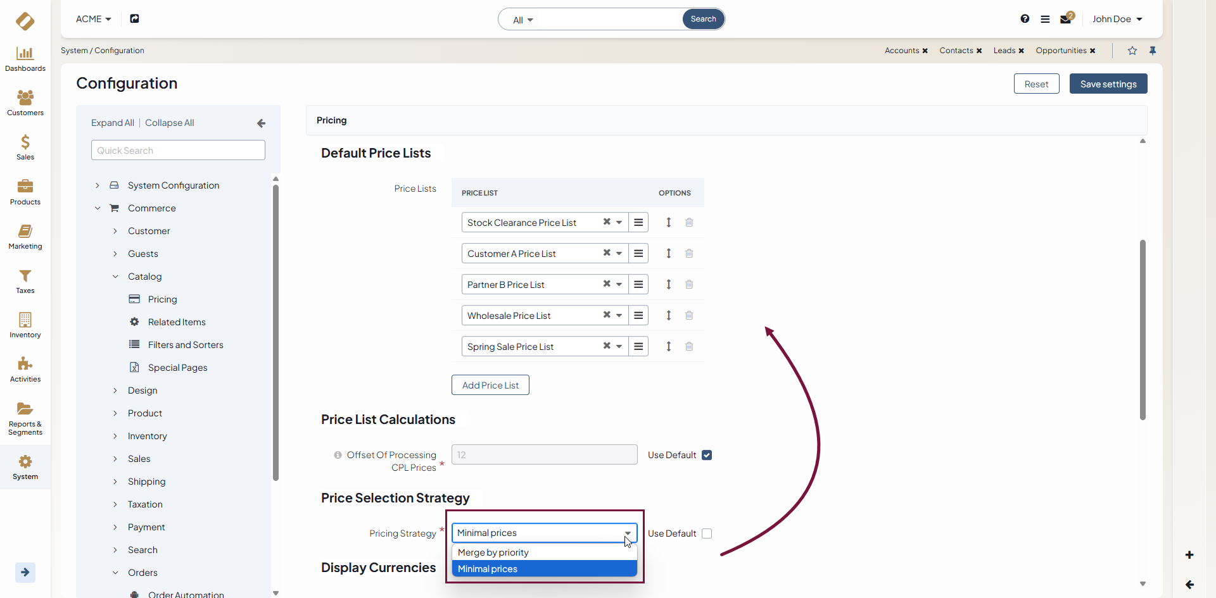Delete the Wholesale Price List row
The width and height of the screenshot is (1216, 598).
689,315
